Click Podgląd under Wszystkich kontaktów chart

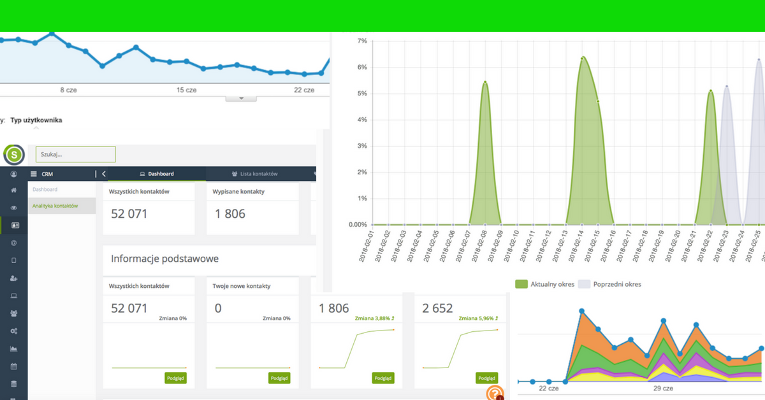tap(175, 378)
